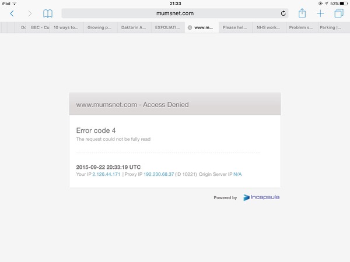Click the Your IP 2.126.44.171 link
Viewport: 350px width, 262px height.
click(x=106, y=174)
